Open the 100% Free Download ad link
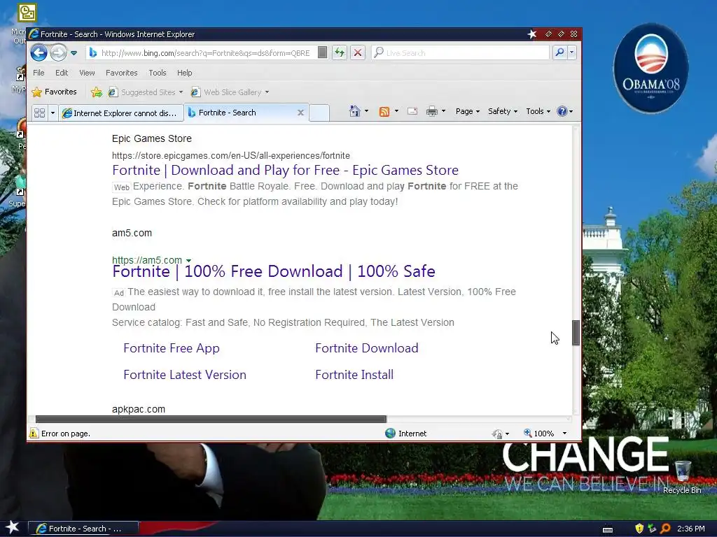Image resolution: width=717 pixels, height=537 pixels. click(274, 271)
